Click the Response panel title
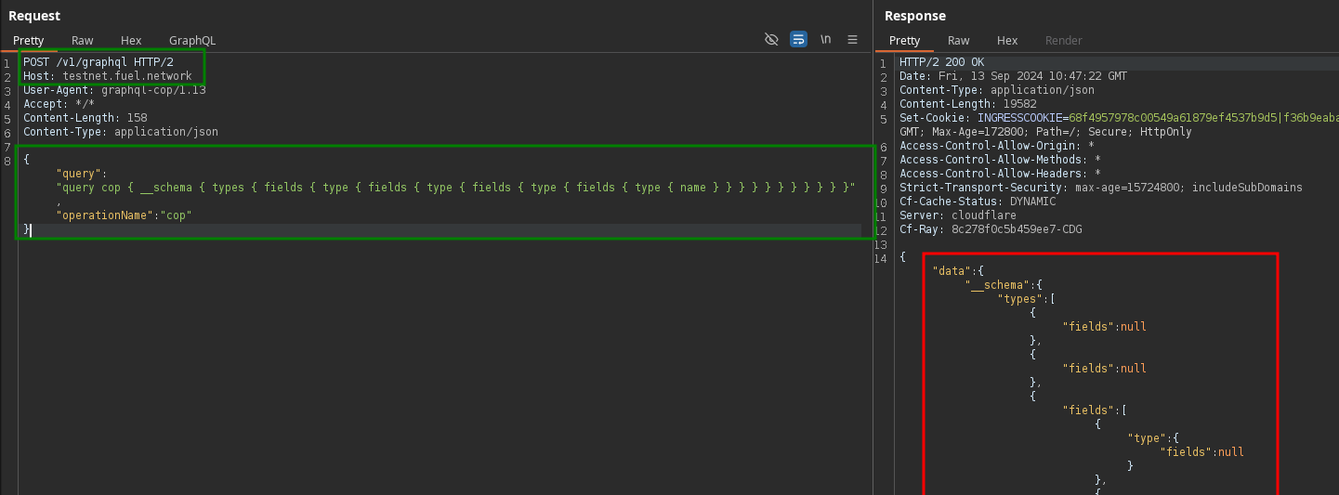 click(x=915, y=16)
